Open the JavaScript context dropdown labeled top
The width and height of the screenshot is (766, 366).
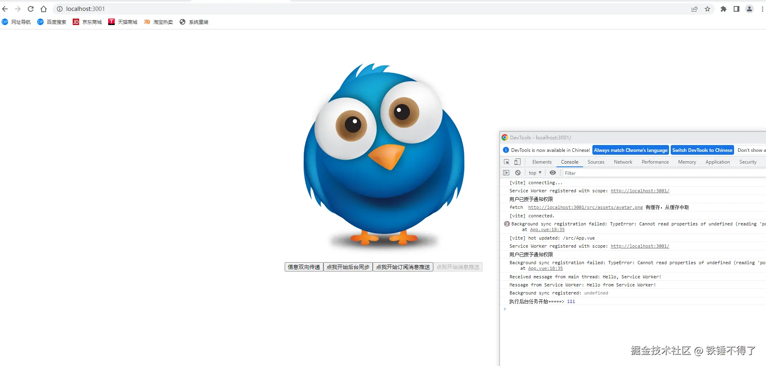(535, 173)
